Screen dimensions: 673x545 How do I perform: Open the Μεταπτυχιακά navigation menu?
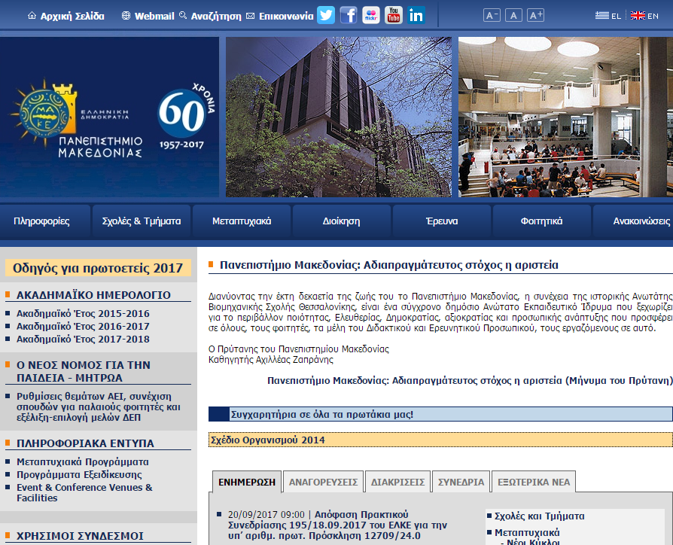pos(242,221)
